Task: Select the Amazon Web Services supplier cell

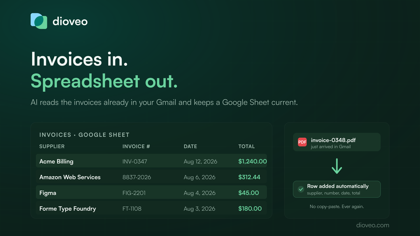Action: tap(70, 177)
